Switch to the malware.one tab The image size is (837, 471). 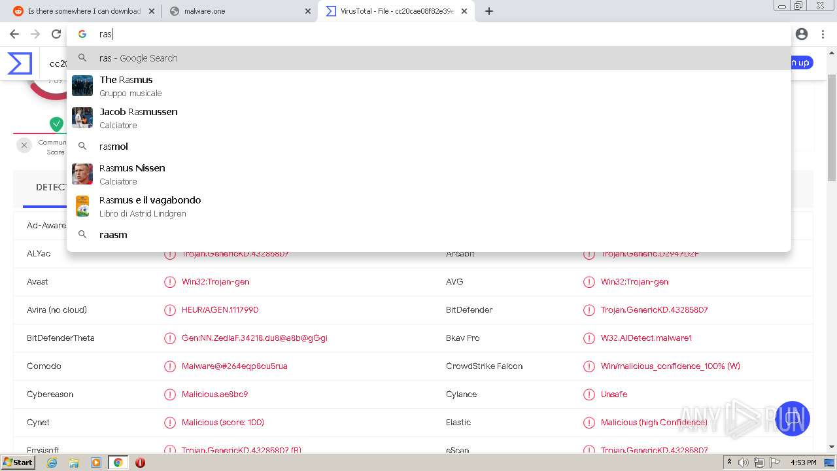click(240, 11)
